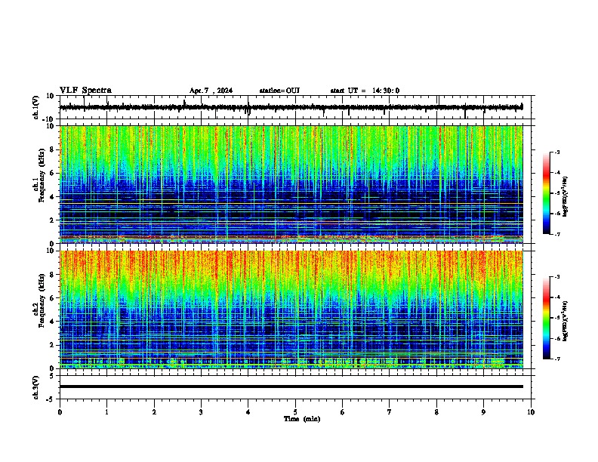Click time axis tick label "9"

click(x=483, y=412)
